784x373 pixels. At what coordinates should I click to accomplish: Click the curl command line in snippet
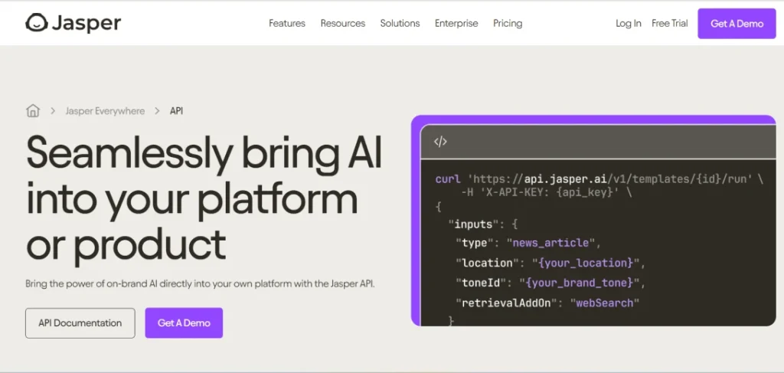click(x=599, y=179)
